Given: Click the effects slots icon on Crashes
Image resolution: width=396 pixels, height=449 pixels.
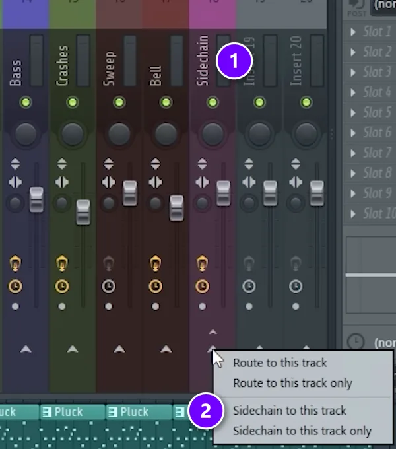Looking at the screenshot, I should pos(62,263).
